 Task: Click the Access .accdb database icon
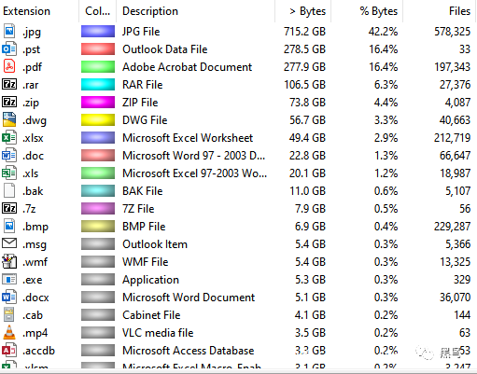tap(9, 351)
